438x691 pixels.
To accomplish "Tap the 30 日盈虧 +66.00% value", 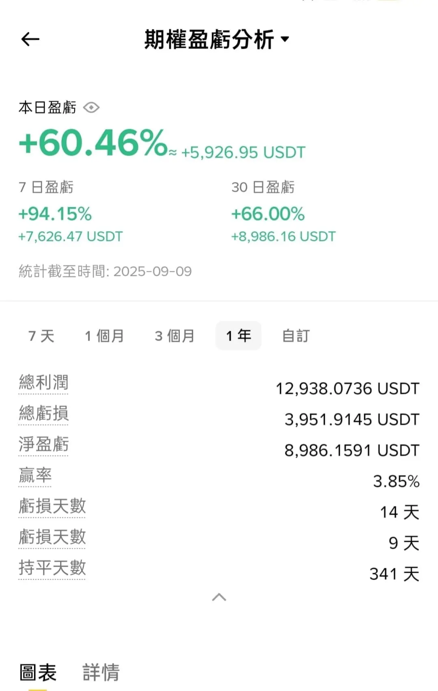I will [268, 214].
